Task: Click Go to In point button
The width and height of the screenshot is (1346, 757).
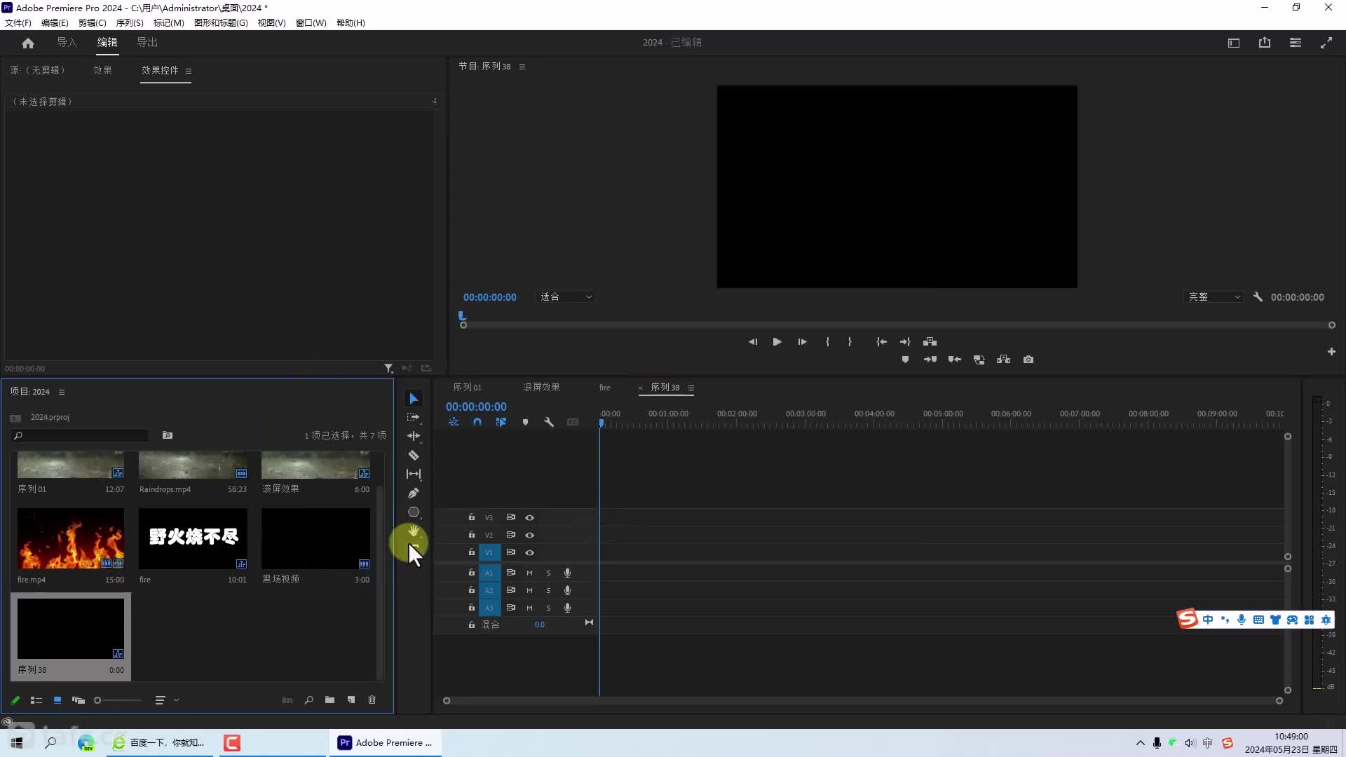Action: [881, 342]
